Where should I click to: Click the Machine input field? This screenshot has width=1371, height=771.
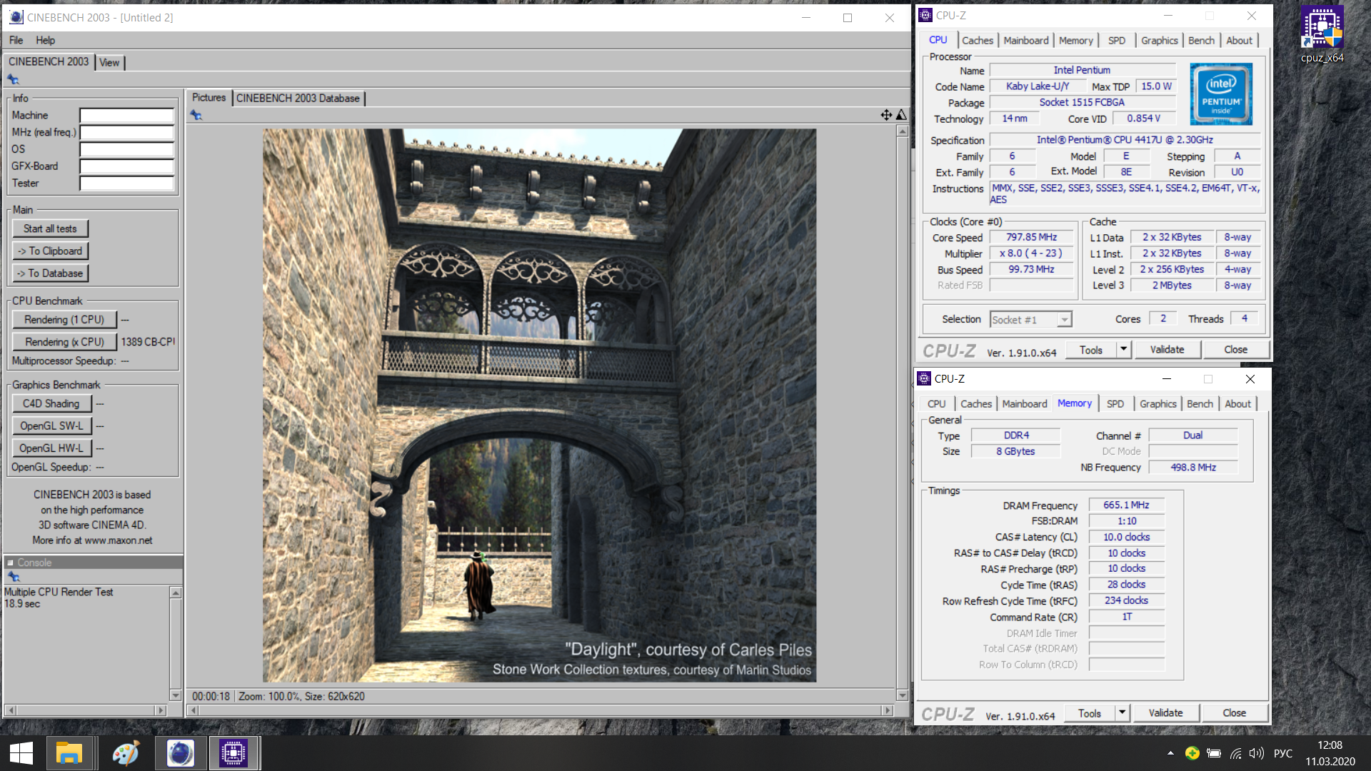click(126, 115)
